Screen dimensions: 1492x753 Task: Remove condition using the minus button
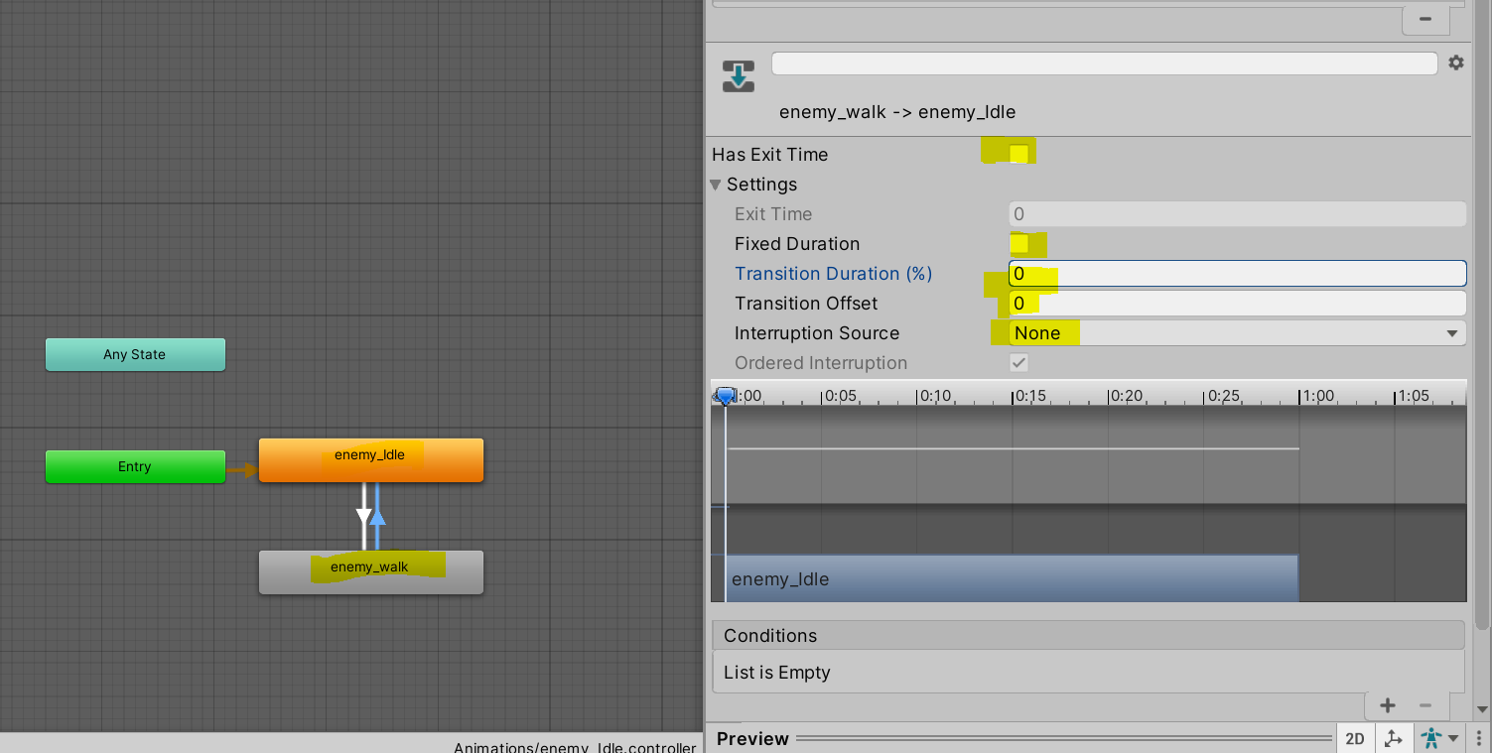[x=1425, y=705]
